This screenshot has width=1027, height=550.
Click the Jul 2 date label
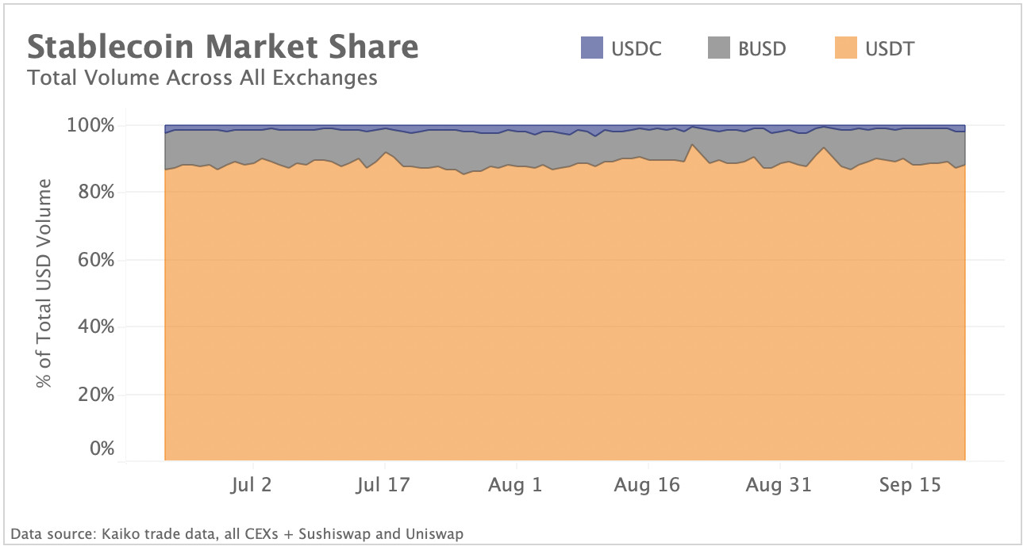252,485
